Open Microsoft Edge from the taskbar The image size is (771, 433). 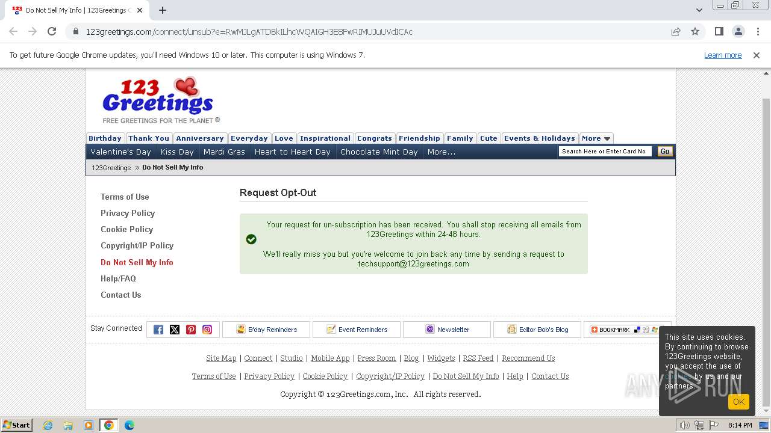(x=130, y=425)
